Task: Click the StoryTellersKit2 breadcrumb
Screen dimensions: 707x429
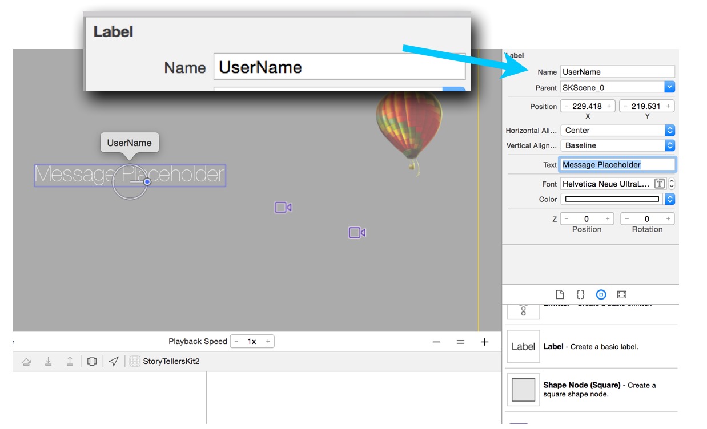Action: coord(171,361)
